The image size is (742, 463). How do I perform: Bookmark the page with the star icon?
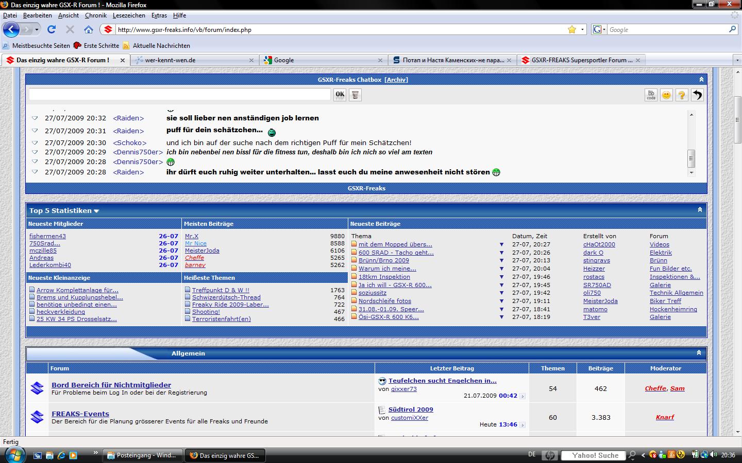pyautogui.click(x=572, y=29)
